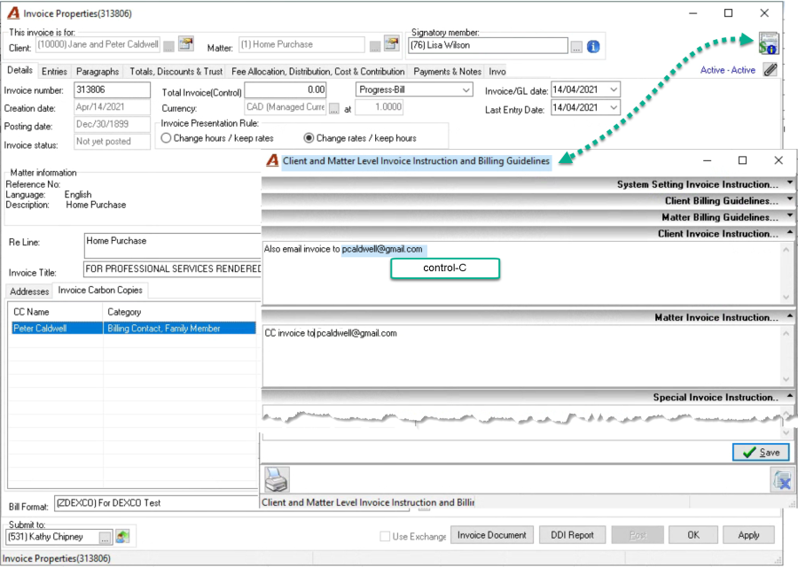
Task: Click the blue info icon beside Signatory member
Action: click(x=593, y=47)
